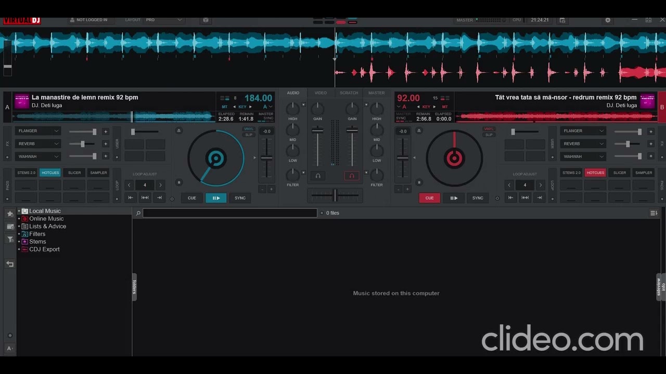Open REVERB effect dropdown on right deck
Screen dimensions: 666x374
pos(583,143)
